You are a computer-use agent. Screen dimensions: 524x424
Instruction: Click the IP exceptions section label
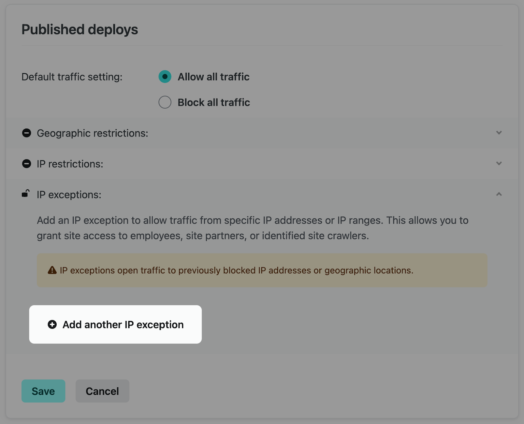point(69,195)
